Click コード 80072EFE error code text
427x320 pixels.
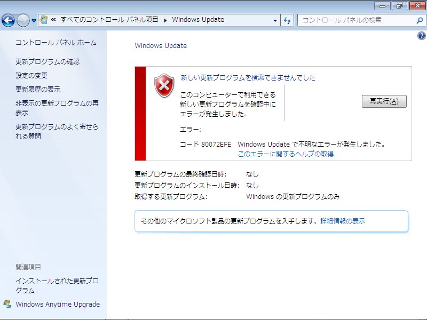pos(205,144)
